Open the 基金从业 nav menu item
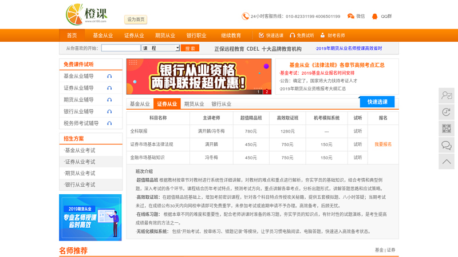This screenshot has height=257, width=458. [103, 35]
